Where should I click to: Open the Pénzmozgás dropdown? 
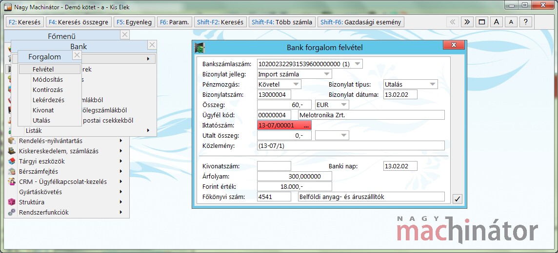point(297,85)
